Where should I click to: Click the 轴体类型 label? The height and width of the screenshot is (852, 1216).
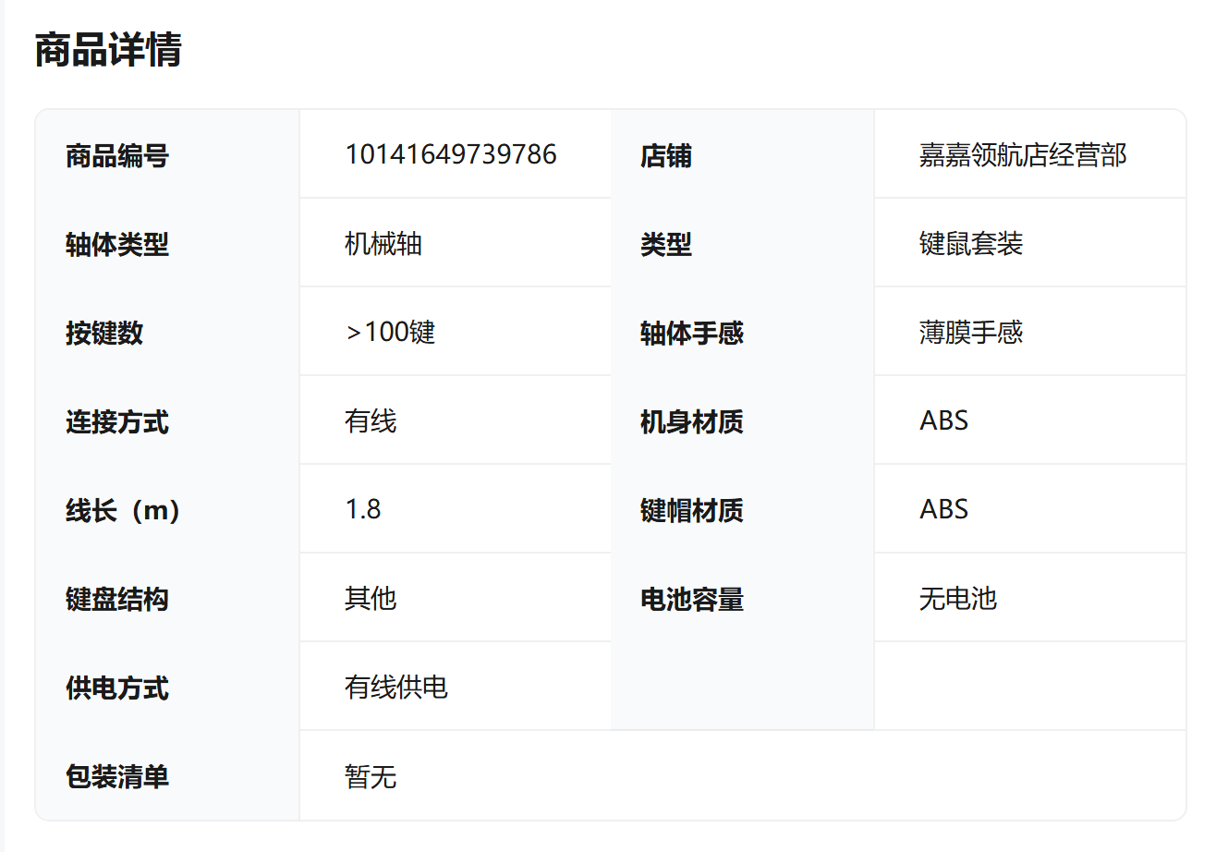click(x=117, y=245)
